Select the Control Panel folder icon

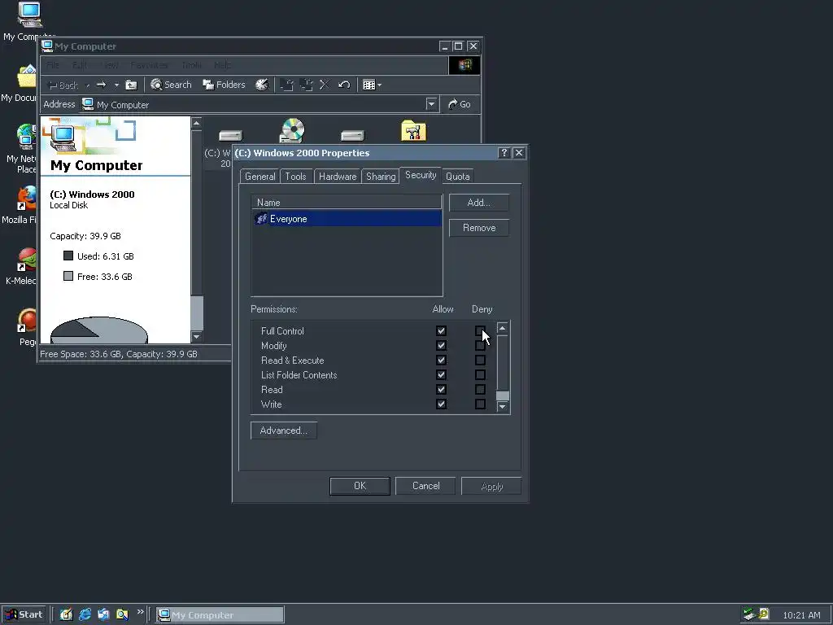point(414,131)
